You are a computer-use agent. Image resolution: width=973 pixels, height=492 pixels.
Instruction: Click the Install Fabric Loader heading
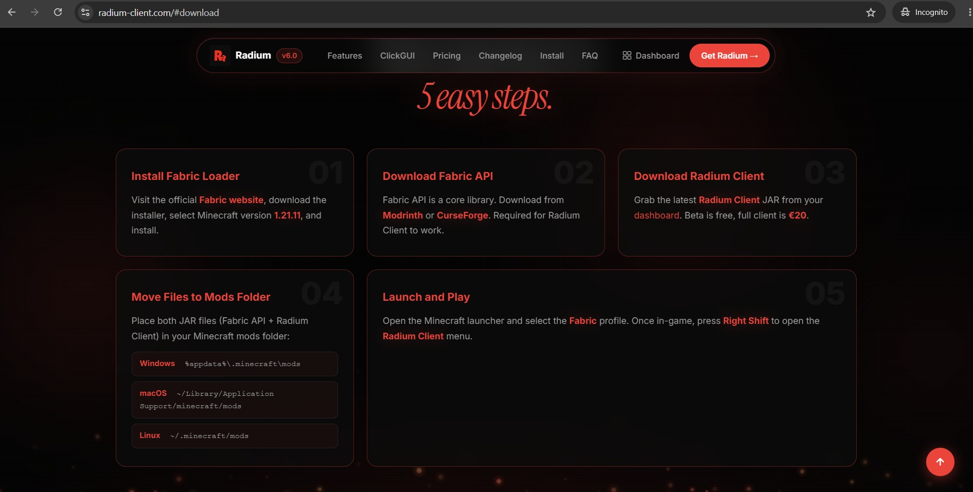click(x=185, y=176)
